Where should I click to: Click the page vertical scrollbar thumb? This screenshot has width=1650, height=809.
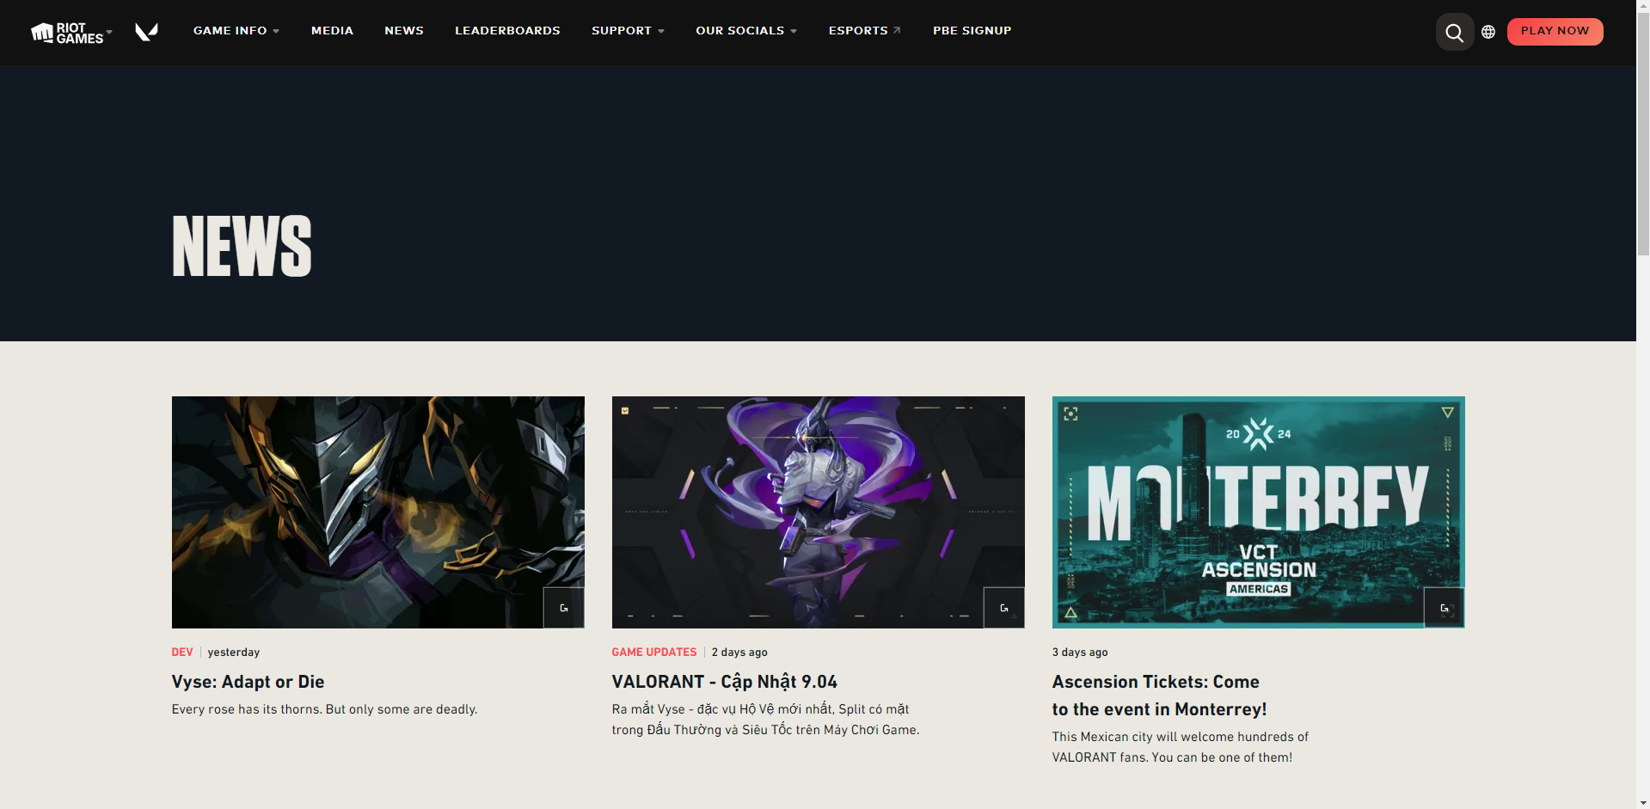[1643, 134]
